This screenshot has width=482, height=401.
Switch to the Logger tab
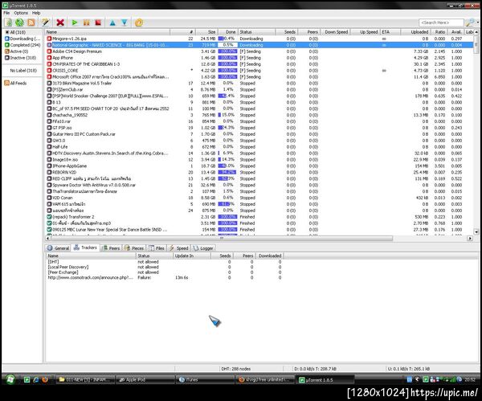[203, 248]
